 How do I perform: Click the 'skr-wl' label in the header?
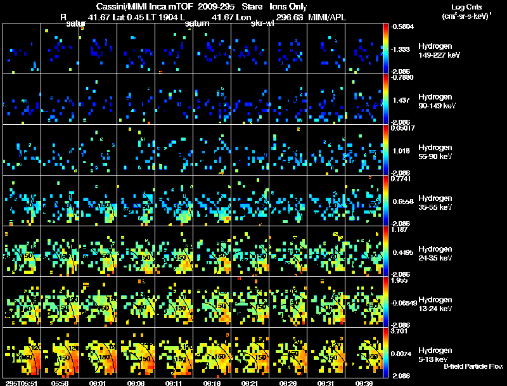(x=262, y=23)
